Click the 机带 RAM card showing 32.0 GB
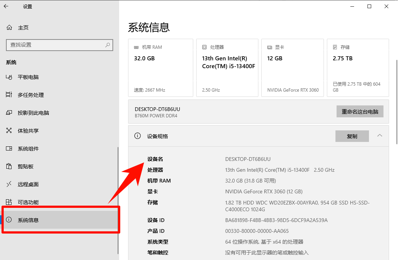The width and height of the screenshot is (398, 260). click(x=160, y=68)
